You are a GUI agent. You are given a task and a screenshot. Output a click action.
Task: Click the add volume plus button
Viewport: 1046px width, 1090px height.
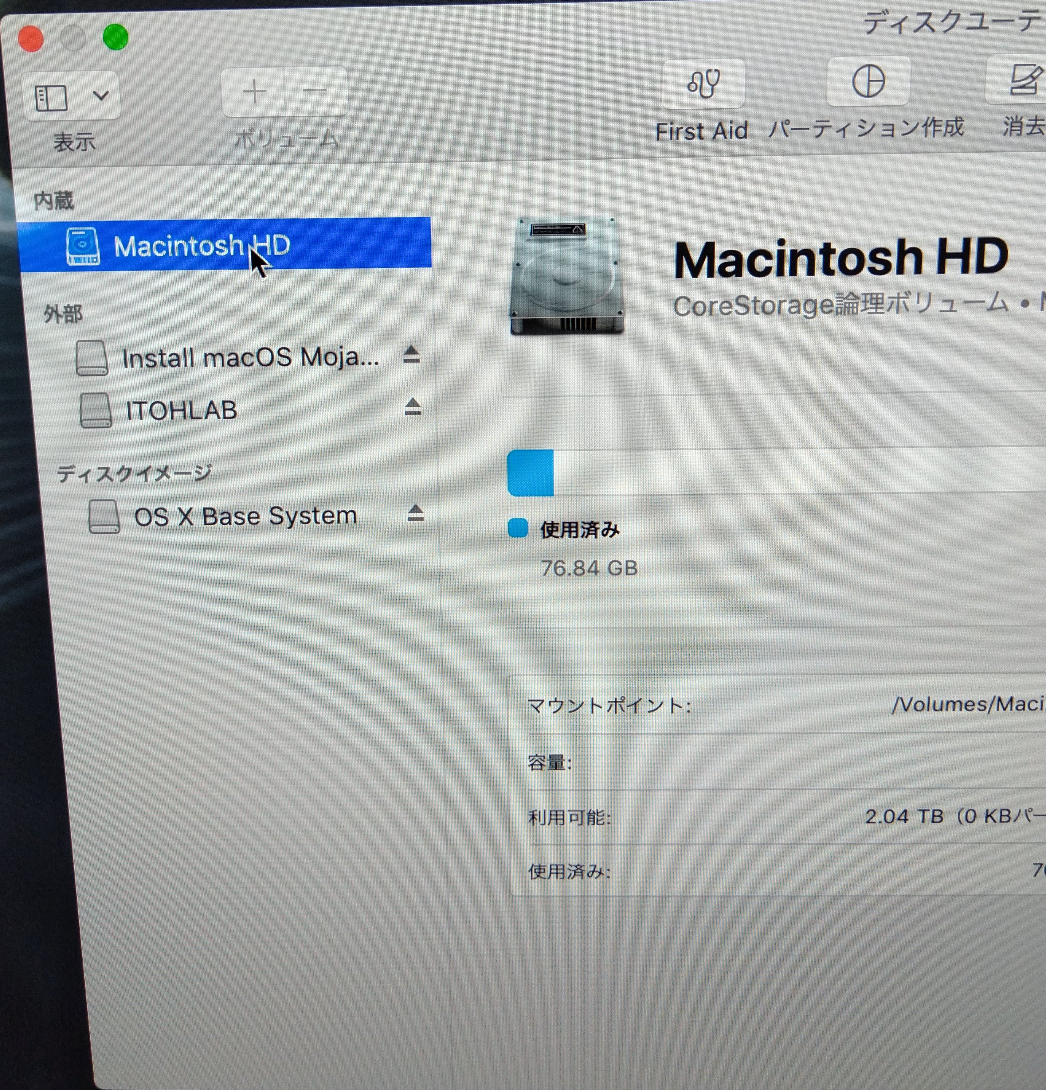254,92
